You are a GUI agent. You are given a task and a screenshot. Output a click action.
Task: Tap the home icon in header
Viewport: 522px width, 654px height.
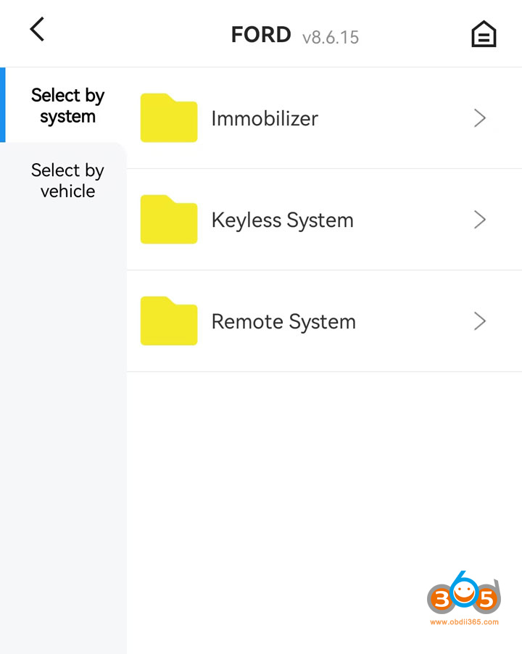pos(484,34)
